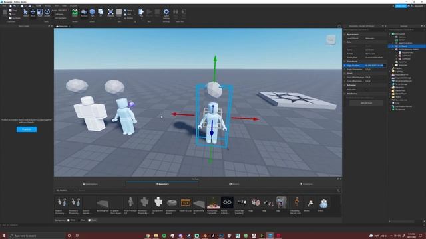Activate the Scale tool
Screen dimensions: 426x239
(40, 13)
